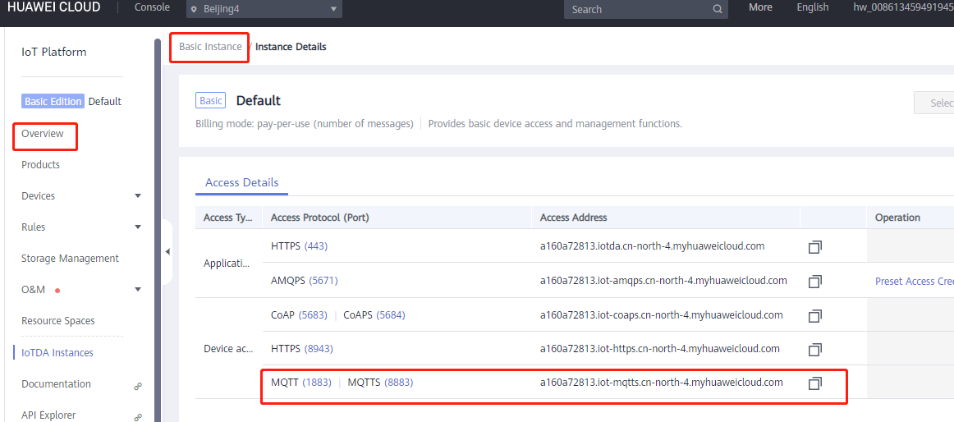The image size is (954, 422).
Task: Select the Access Details tab
Action: (241, 182)
